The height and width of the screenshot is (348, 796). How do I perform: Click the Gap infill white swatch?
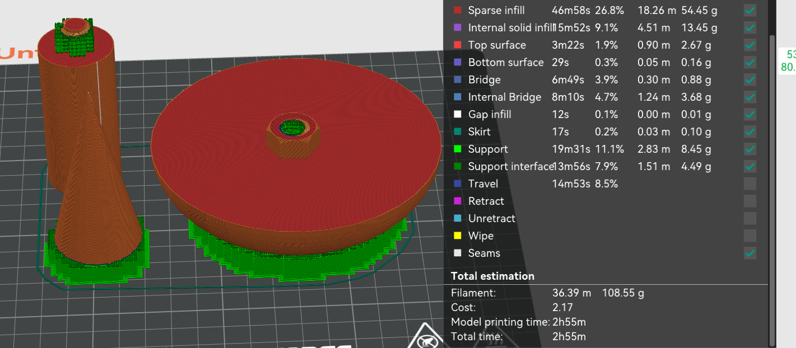458,114
